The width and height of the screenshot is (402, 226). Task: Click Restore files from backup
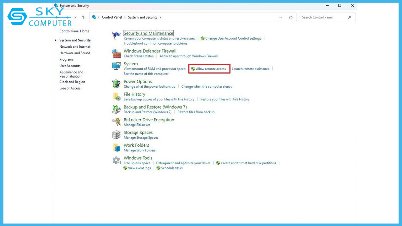point(196,112)
